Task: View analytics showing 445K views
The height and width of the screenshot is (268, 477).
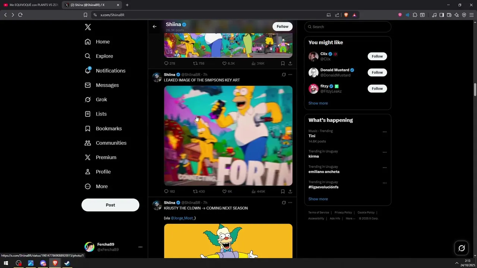Action: pos(258,191)
